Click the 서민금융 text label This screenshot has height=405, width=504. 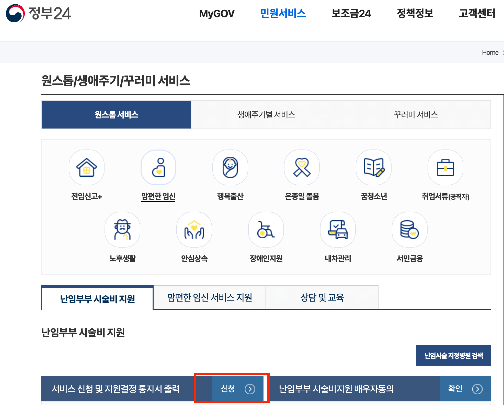410,259
